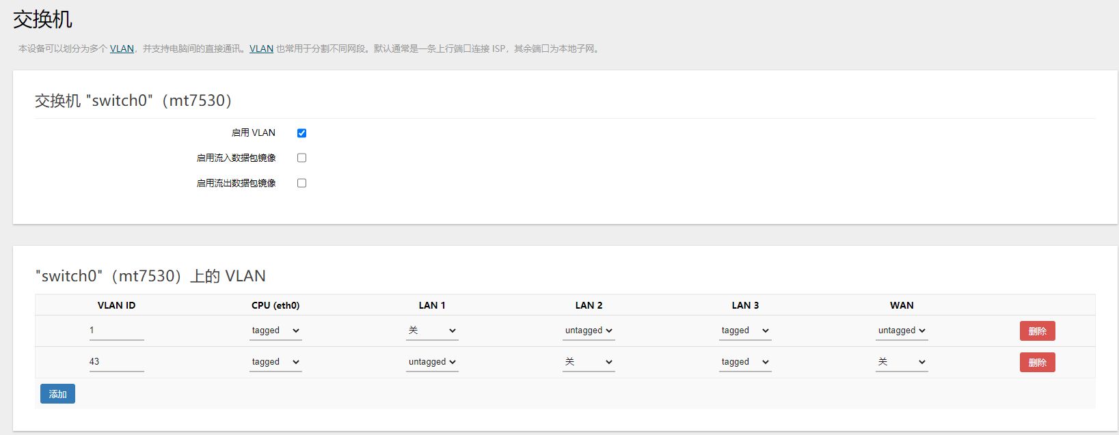The height and width of the screenshot is (435, 1119).
Task: Focus the VLAN ID field containing 1
Action: pos(116,331)
